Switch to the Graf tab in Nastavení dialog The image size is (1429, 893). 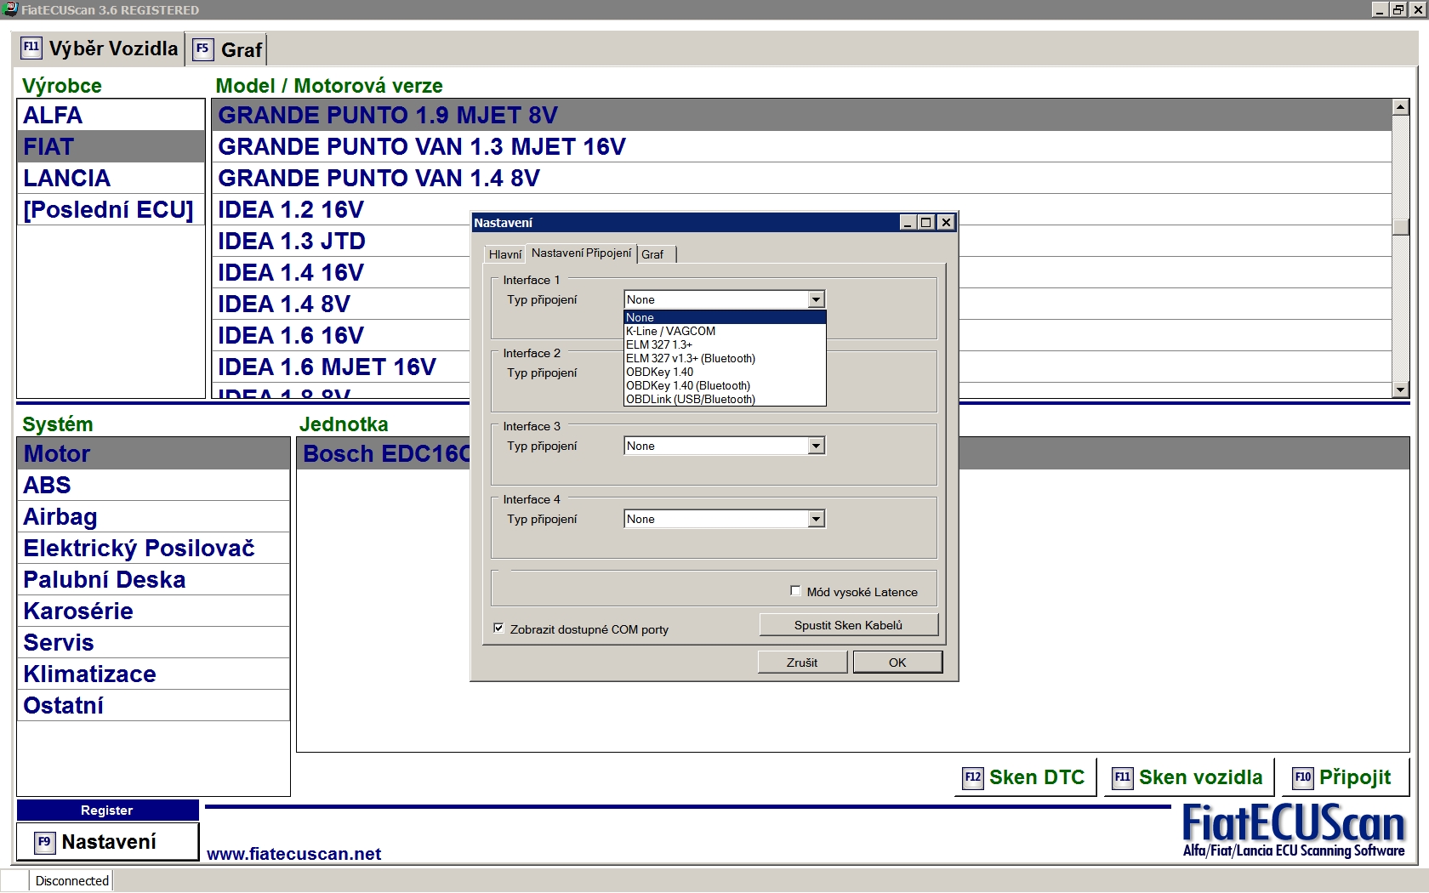[x=656, y=254]
